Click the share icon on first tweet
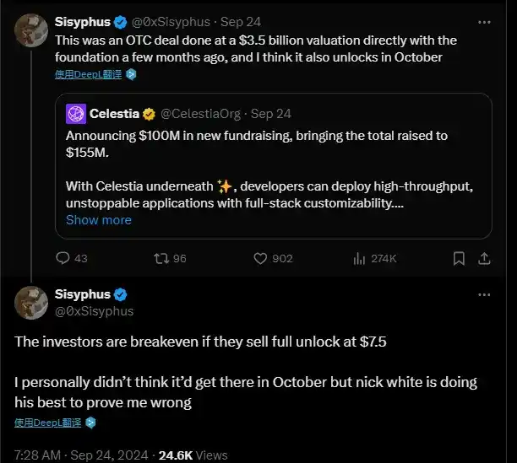 coord(485,259)
